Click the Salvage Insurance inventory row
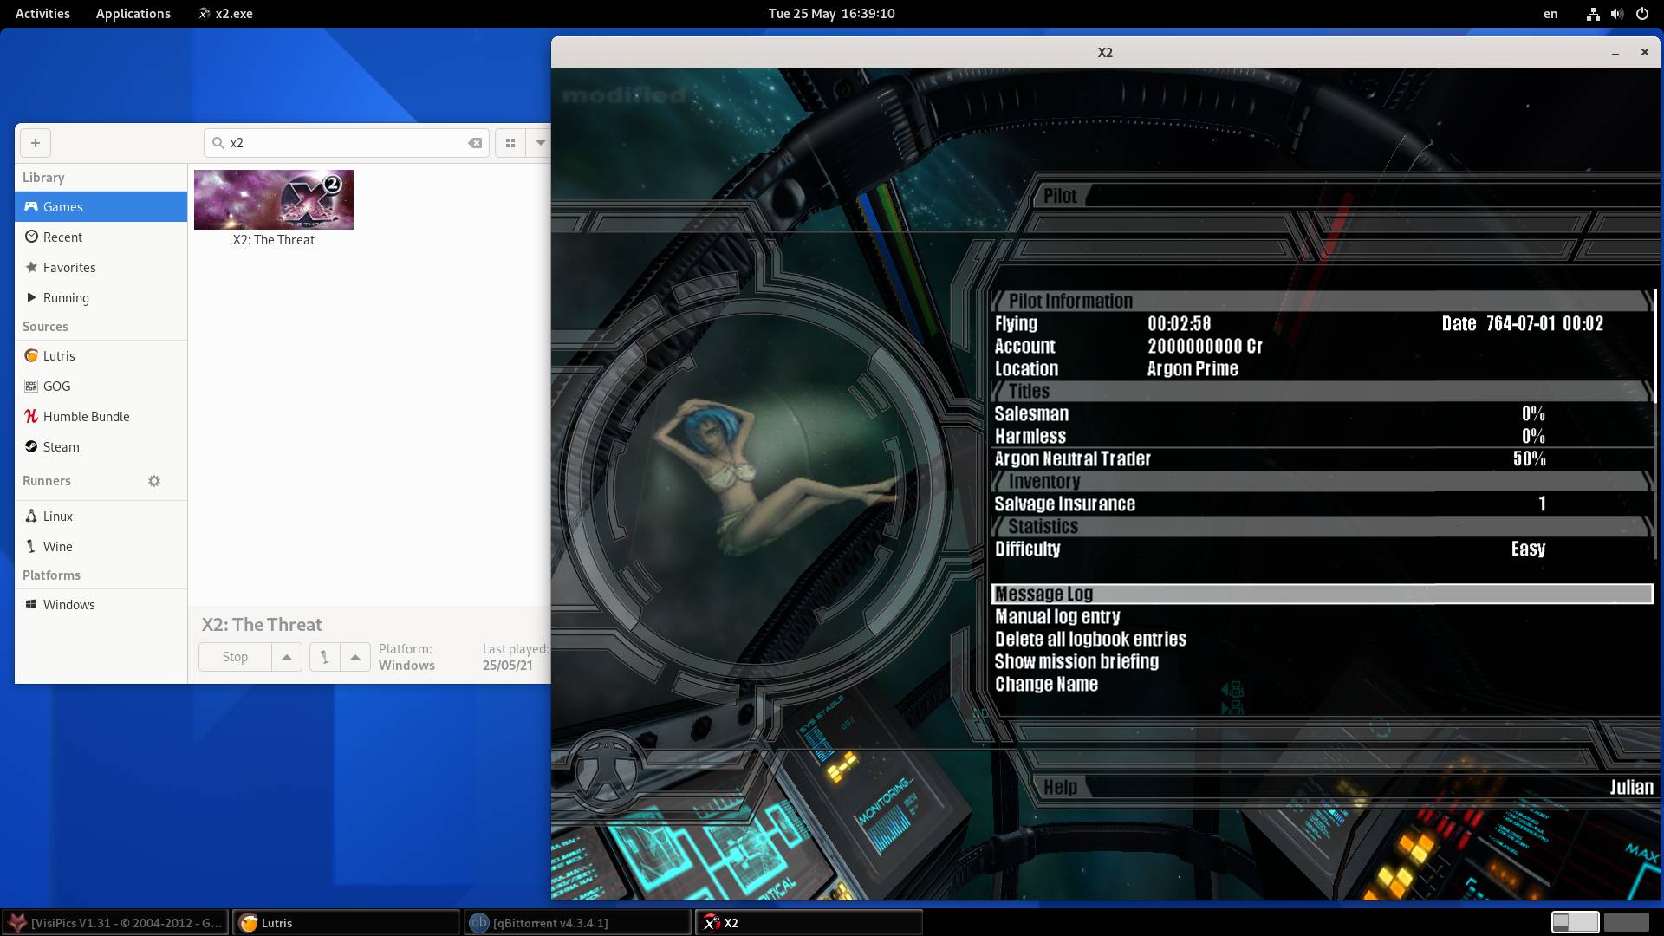 pos(1323,504)
